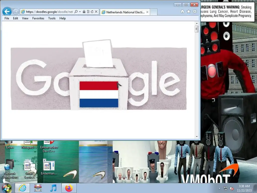This screenshot has width=257, height=193.
Task: Open the File menu
Action: tap(7, 18)
